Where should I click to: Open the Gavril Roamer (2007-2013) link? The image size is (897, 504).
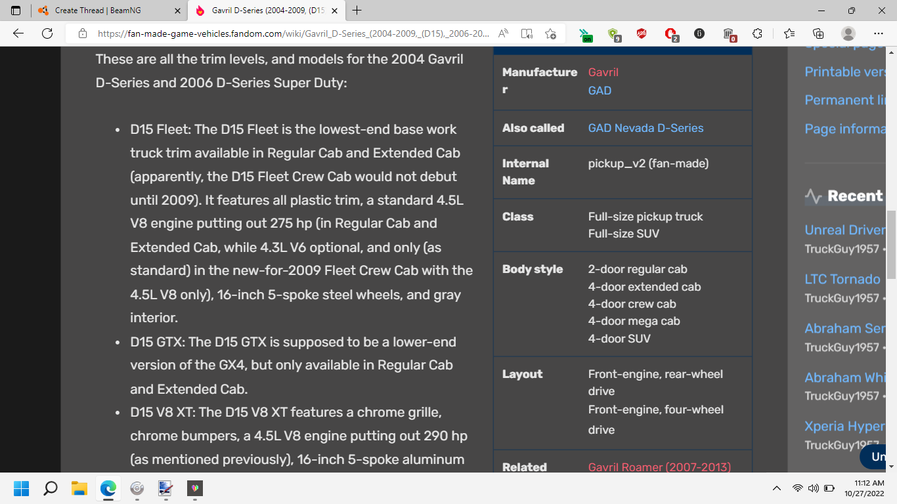[659, 467]
